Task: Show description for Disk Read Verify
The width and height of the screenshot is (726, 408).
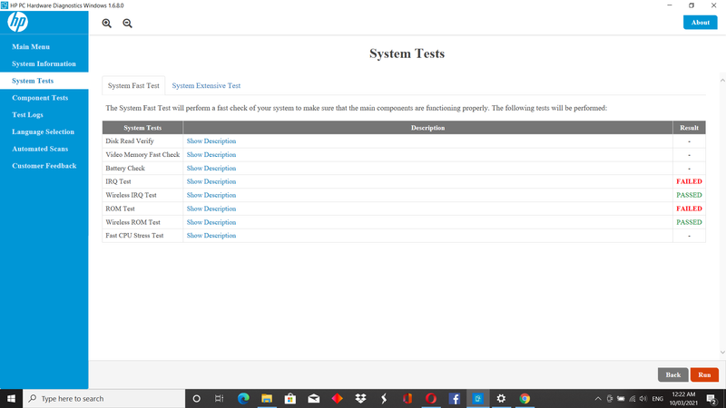Action: 211,141
